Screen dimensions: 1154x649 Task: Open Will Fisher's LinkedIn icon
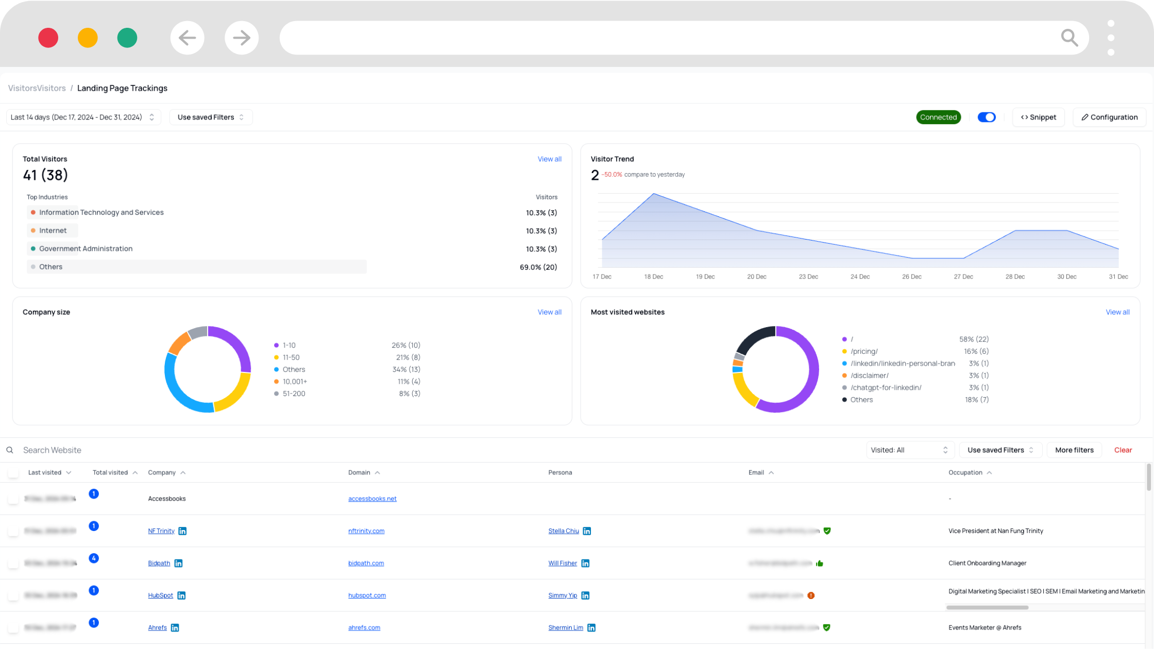coord(585,563)
